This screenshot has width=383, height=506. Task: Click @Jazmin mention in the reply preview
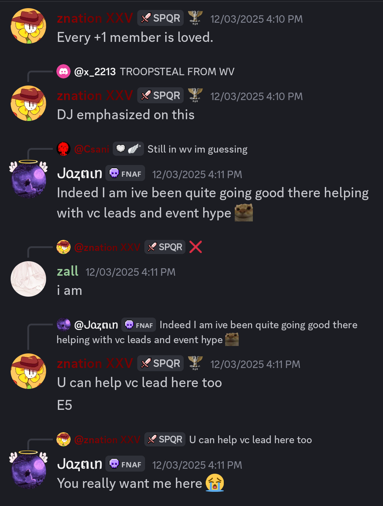pyautogui.click(x=96, y=325)
